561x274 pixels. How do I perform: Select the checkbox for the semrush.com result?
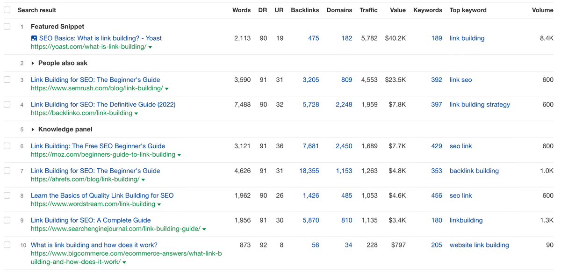tap(7, 80)
